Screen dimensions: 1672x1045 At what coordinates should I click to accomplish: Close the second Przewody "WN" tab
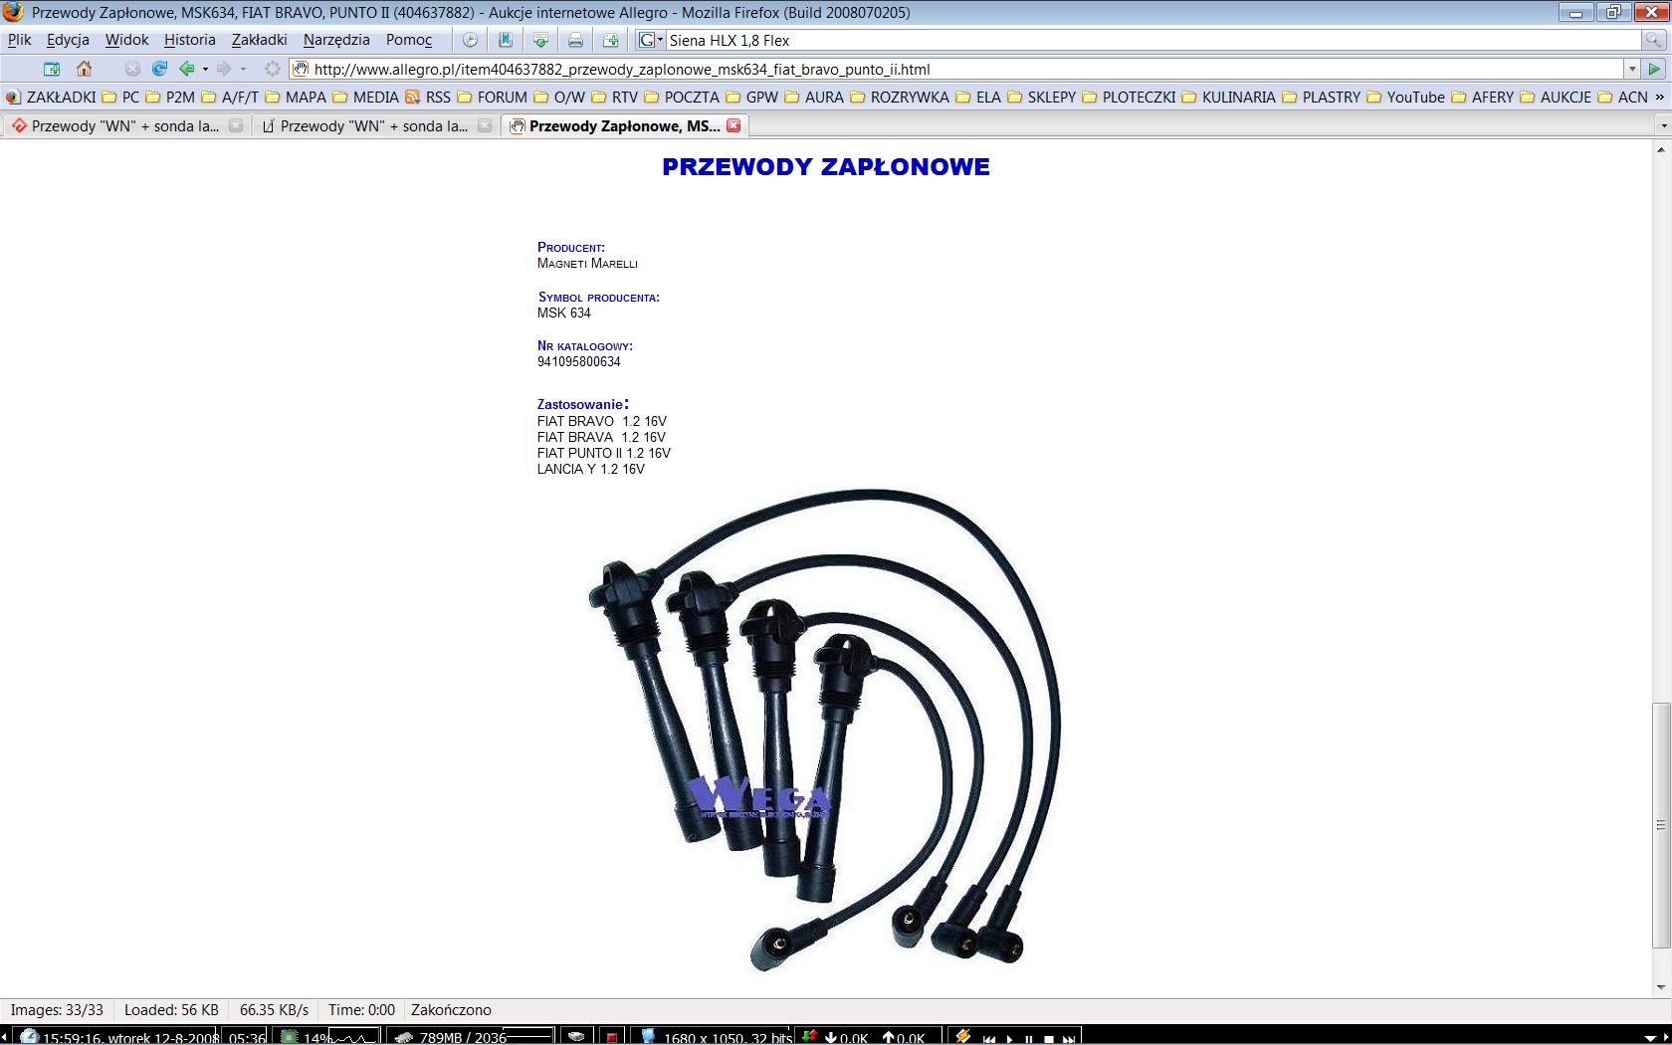click(485, 125)
